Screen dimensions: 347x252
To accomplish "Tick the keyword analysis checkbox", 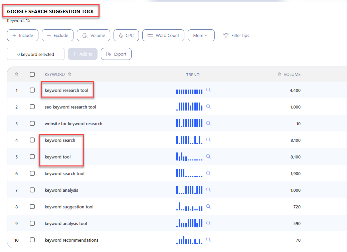I will [x=32, y=190].
